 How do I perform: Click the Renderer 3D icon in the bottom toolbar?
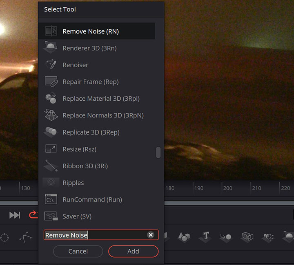point(289,236)
